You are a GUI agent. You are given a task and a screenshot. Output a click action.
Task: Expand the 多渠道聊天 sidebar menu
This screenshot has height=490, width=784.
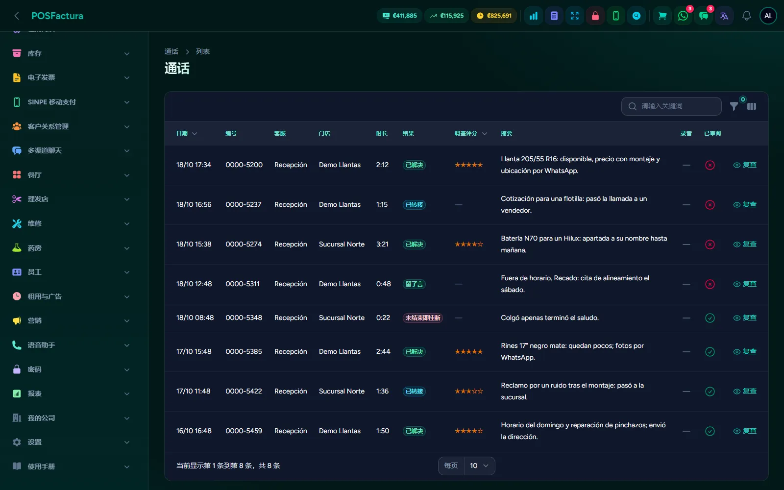pos(71,150)
